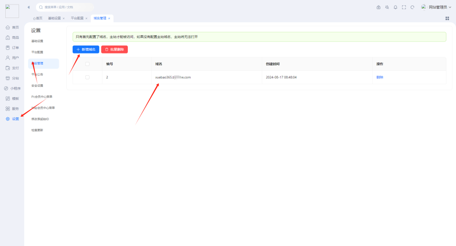Click the notification bell icon
Screen dimensions: 456x246
395,7
